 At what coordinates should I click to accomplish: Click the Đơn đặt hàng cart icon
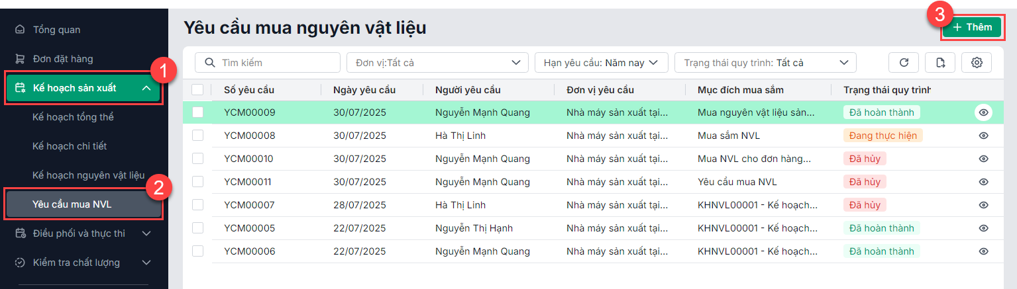pyautogui.click(x=20, y=59)
